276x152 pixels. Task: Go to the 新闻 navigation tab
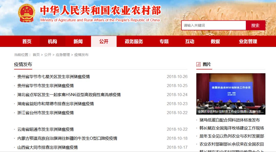78,42
